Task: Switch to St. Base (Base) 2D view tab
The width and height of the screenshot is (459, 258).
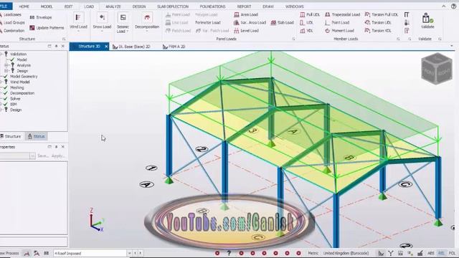Action: [x=131, y=47]
